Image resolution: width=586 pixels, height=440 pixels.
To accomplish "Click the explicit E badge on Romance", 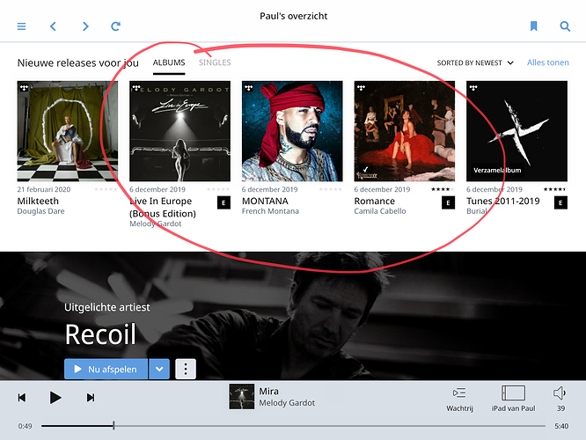I will [x=448, y=202].
